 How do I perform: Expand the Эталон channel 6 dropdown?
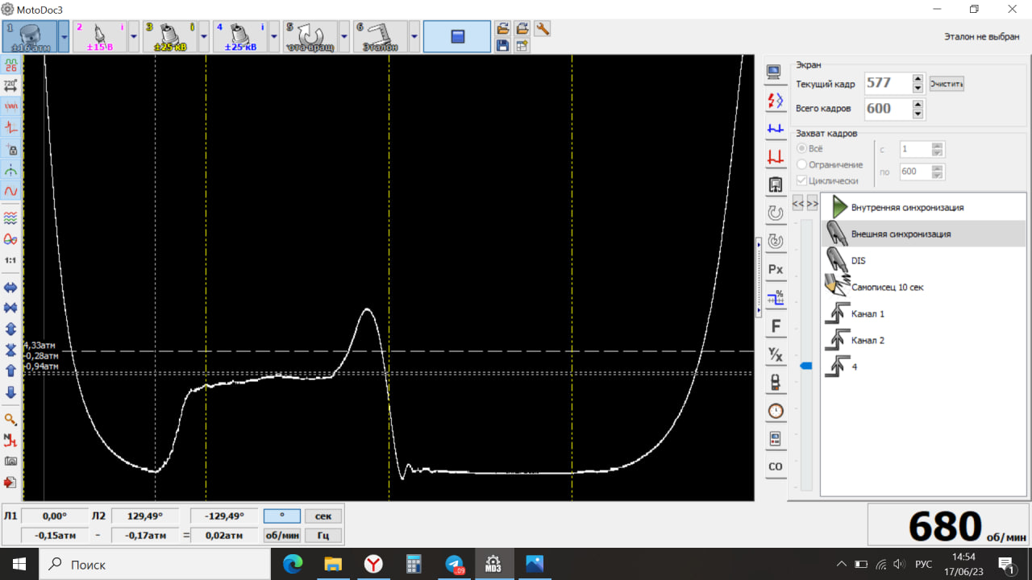[414, 37]
